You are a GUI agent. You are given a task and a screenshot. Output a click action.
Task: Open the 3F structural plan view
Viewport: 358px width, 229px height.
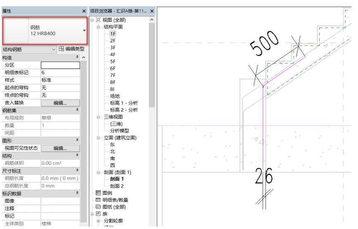coord(113,48)
